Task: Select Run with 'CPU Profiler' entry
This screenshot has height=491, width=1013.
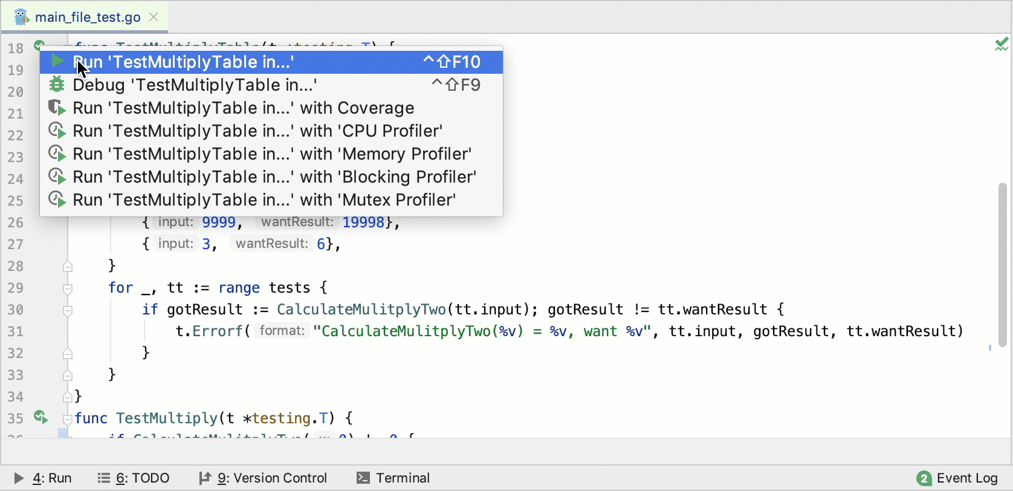Action: coord(271,131)
